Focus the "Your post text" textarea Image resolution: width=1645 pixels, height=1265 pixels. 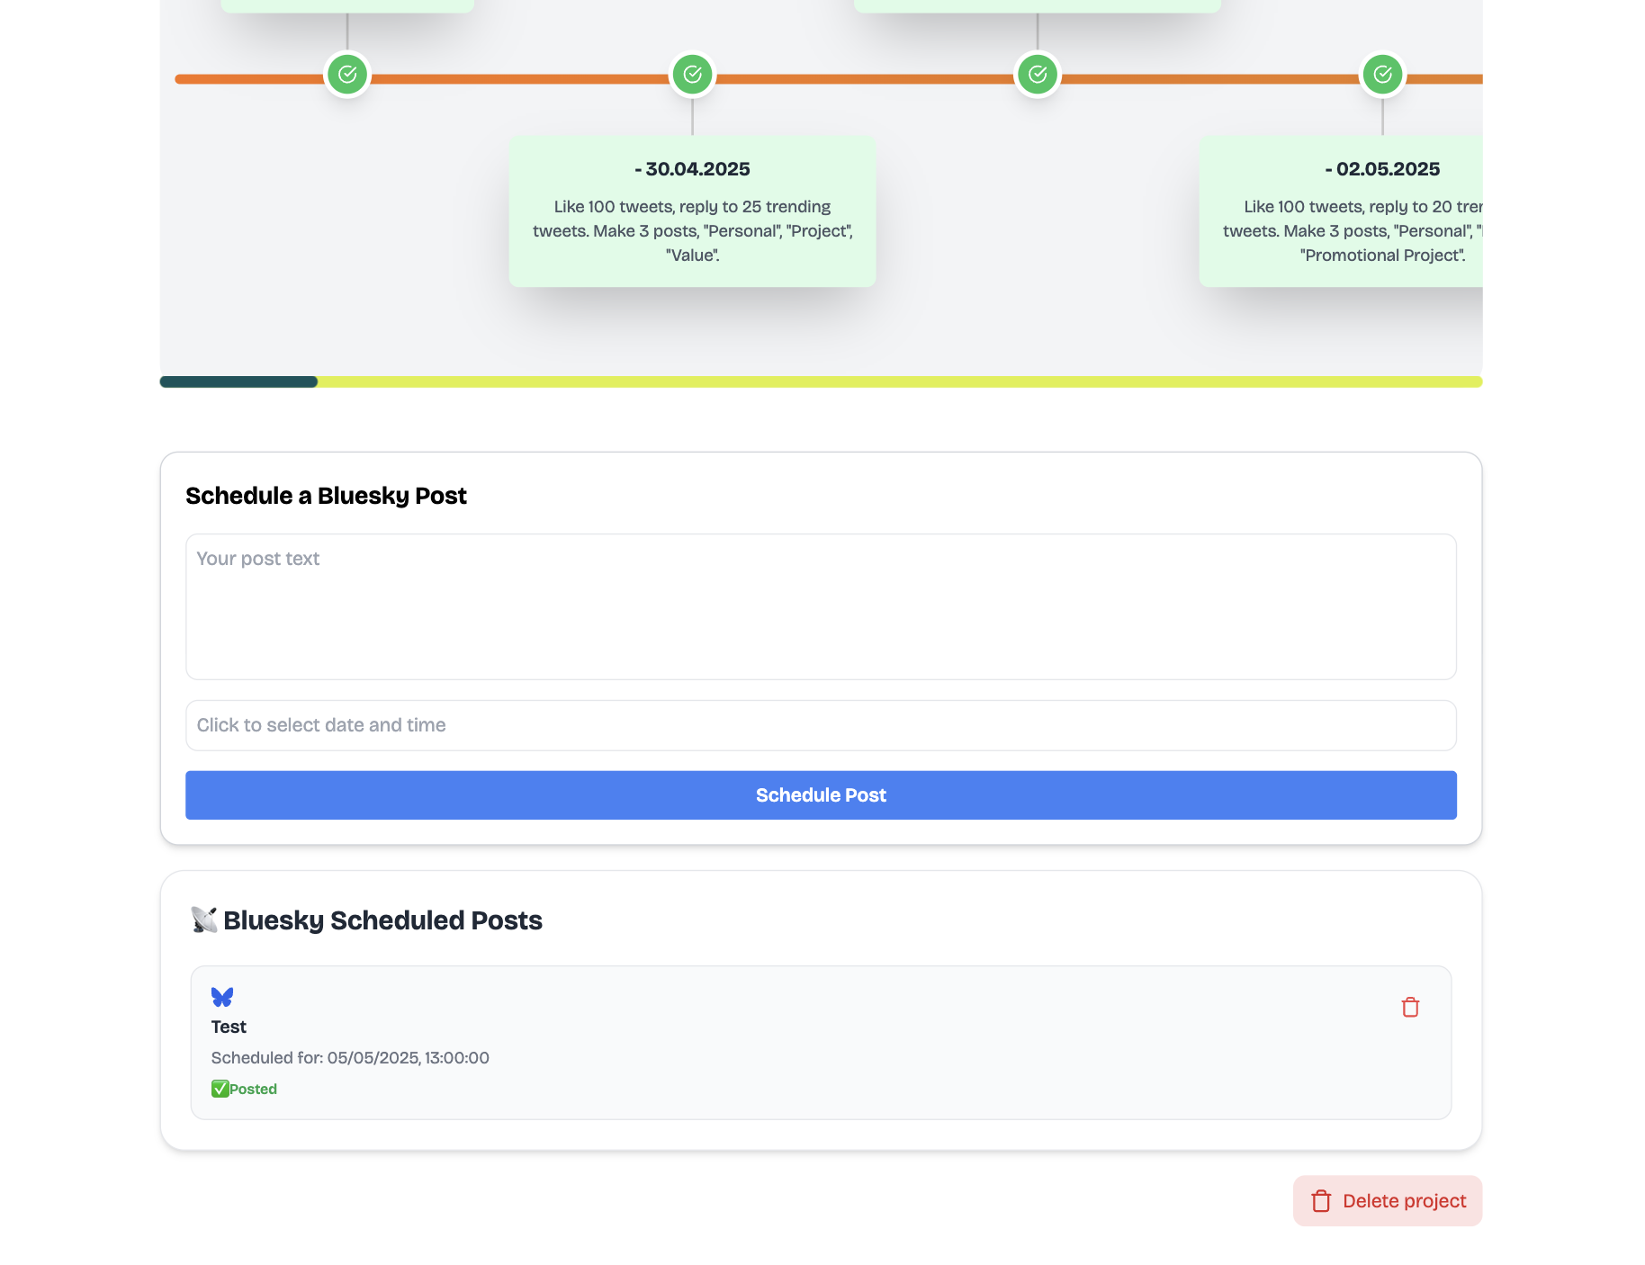tap(821, 606)
